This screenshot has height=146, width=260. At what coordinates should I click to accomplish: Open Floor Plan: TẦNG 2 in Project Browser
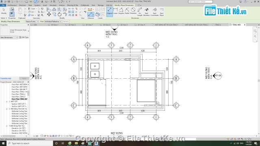point(18,94)
